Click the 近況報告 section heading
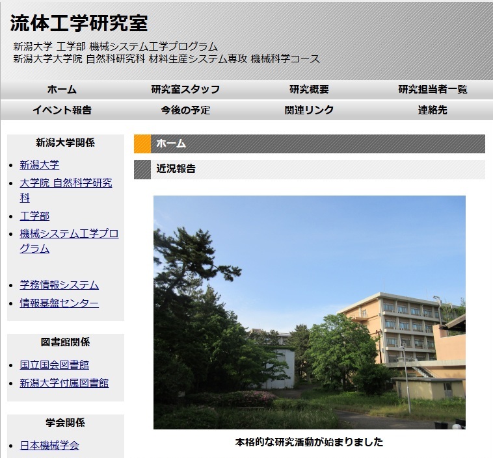The height and width of the screenshot is (458, 493). pos(310,170)
